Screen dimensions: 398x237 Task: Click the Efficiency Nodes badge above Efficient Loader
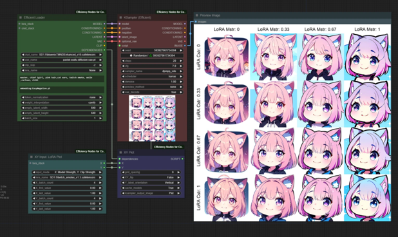pos(90,12)
